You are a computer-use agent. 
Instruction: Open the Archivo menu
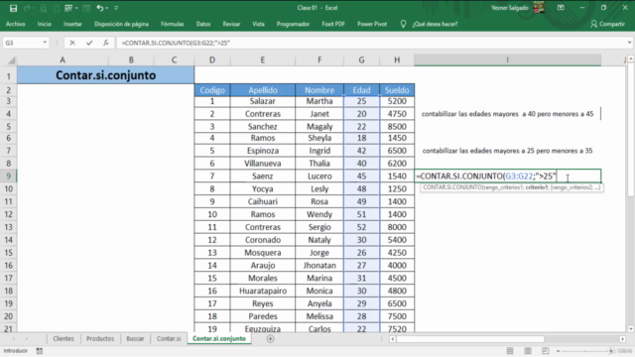[16, 24]
